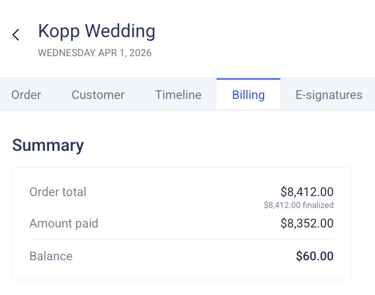This screenshot has width=375, height=295.
Task: Select the Billing tab
Action: [248, 95]
